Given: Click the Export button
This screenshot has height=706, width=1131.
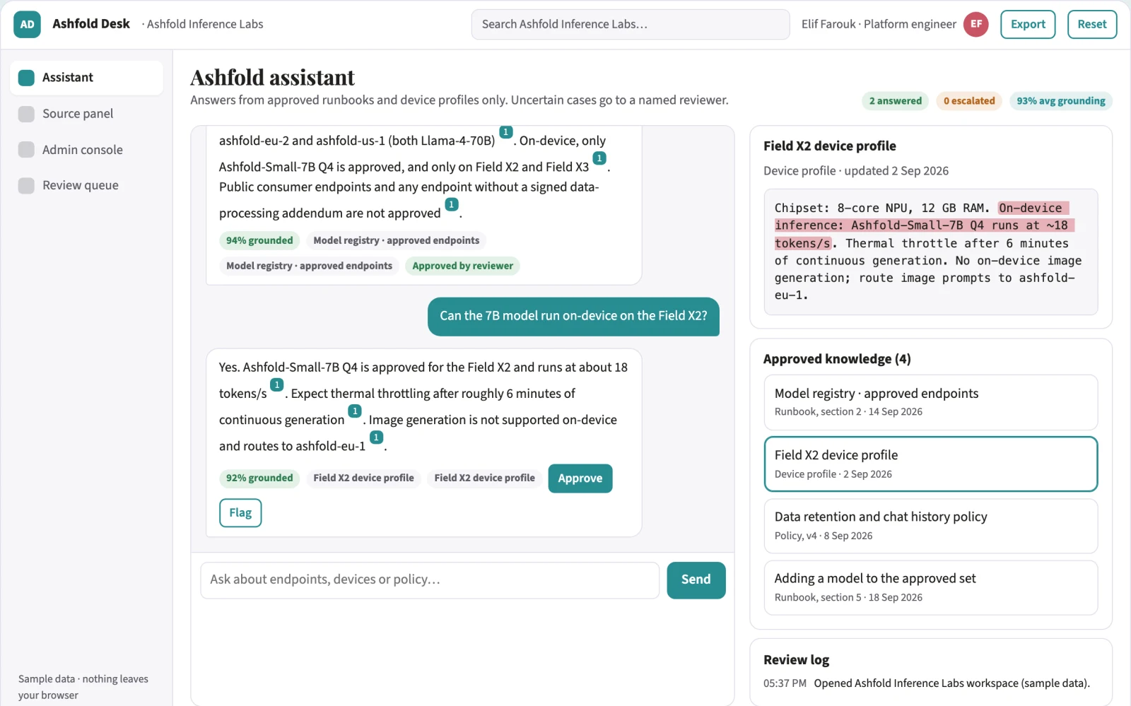Looking at the screenshot, I should click(x=1028, y=24).
